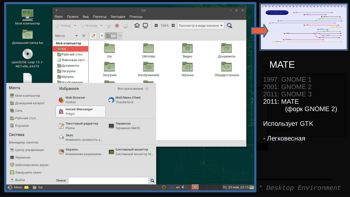
Task: Open Системный монитор from favorites
Action: point(130,152)
